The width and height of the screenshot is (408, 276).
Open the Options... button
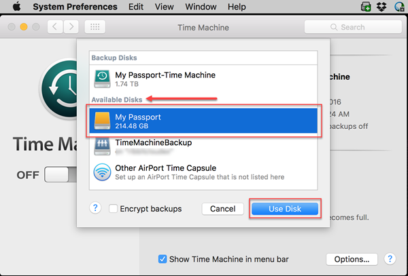(352, 259)
